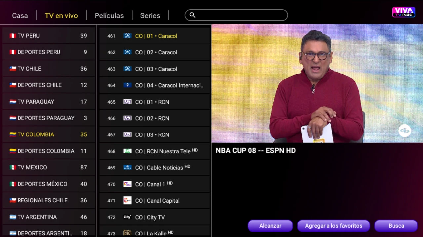Select channel text CO | RCN Nuestra Tele
The image size is (423, 237).
tap(163, 151)
